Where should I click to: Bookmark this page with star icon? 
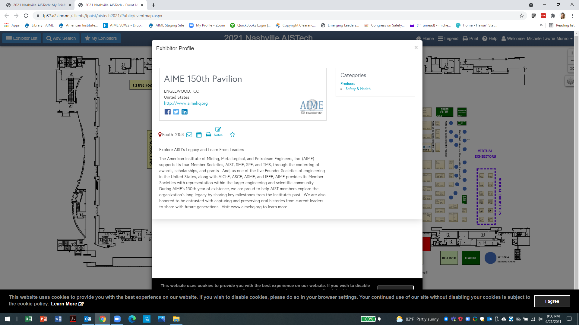(x=522, y=16)
